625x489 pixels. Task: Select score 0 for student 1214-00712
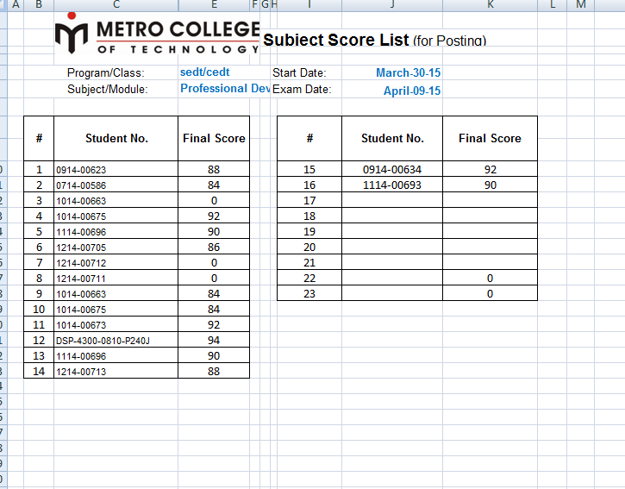click(x=214, y=263)
